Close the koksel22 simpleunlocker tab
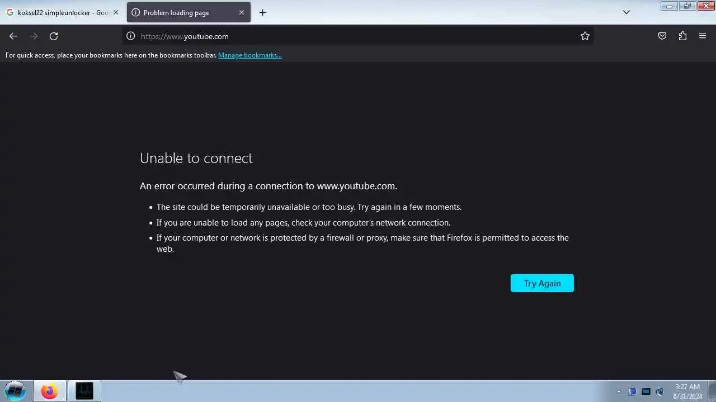The width and height of the screenshot is (716, 402). pyautogui.click(x=116, y=12)
